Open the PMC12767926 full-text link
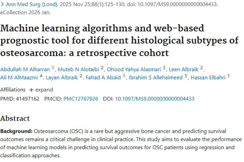 pos(81,98)
